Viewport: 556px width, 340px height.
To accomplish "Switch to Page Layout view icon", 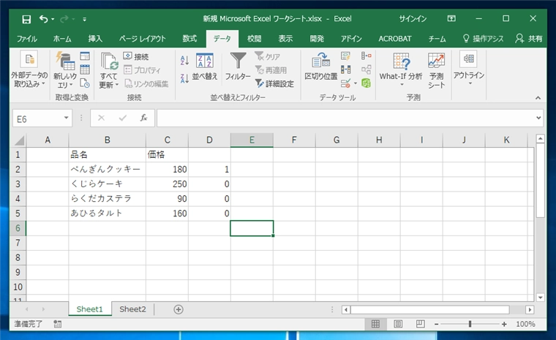I will click(x=398, y=324).
